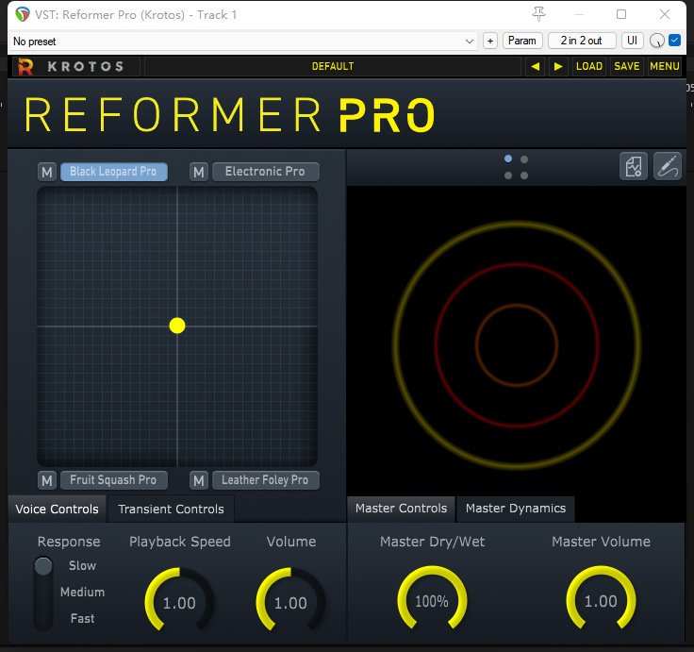
Task: Select the top-right library indicator dot
Action: [524, 159]
